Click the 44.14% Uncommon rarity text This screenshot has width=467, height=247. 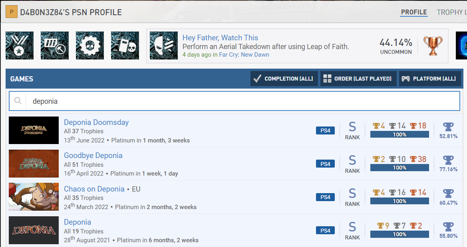click(396, 46)
